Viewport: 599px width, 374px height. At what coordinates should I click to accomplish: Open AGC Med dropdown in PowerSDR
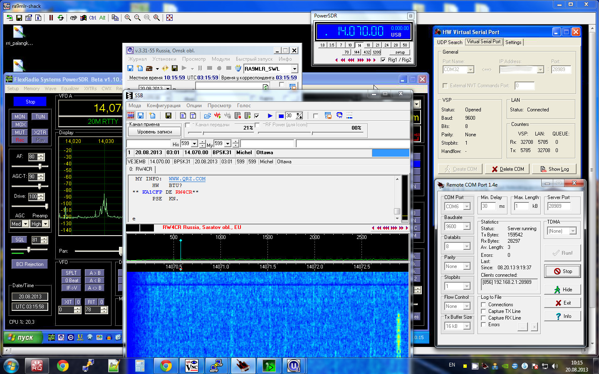tap(25, 224)
